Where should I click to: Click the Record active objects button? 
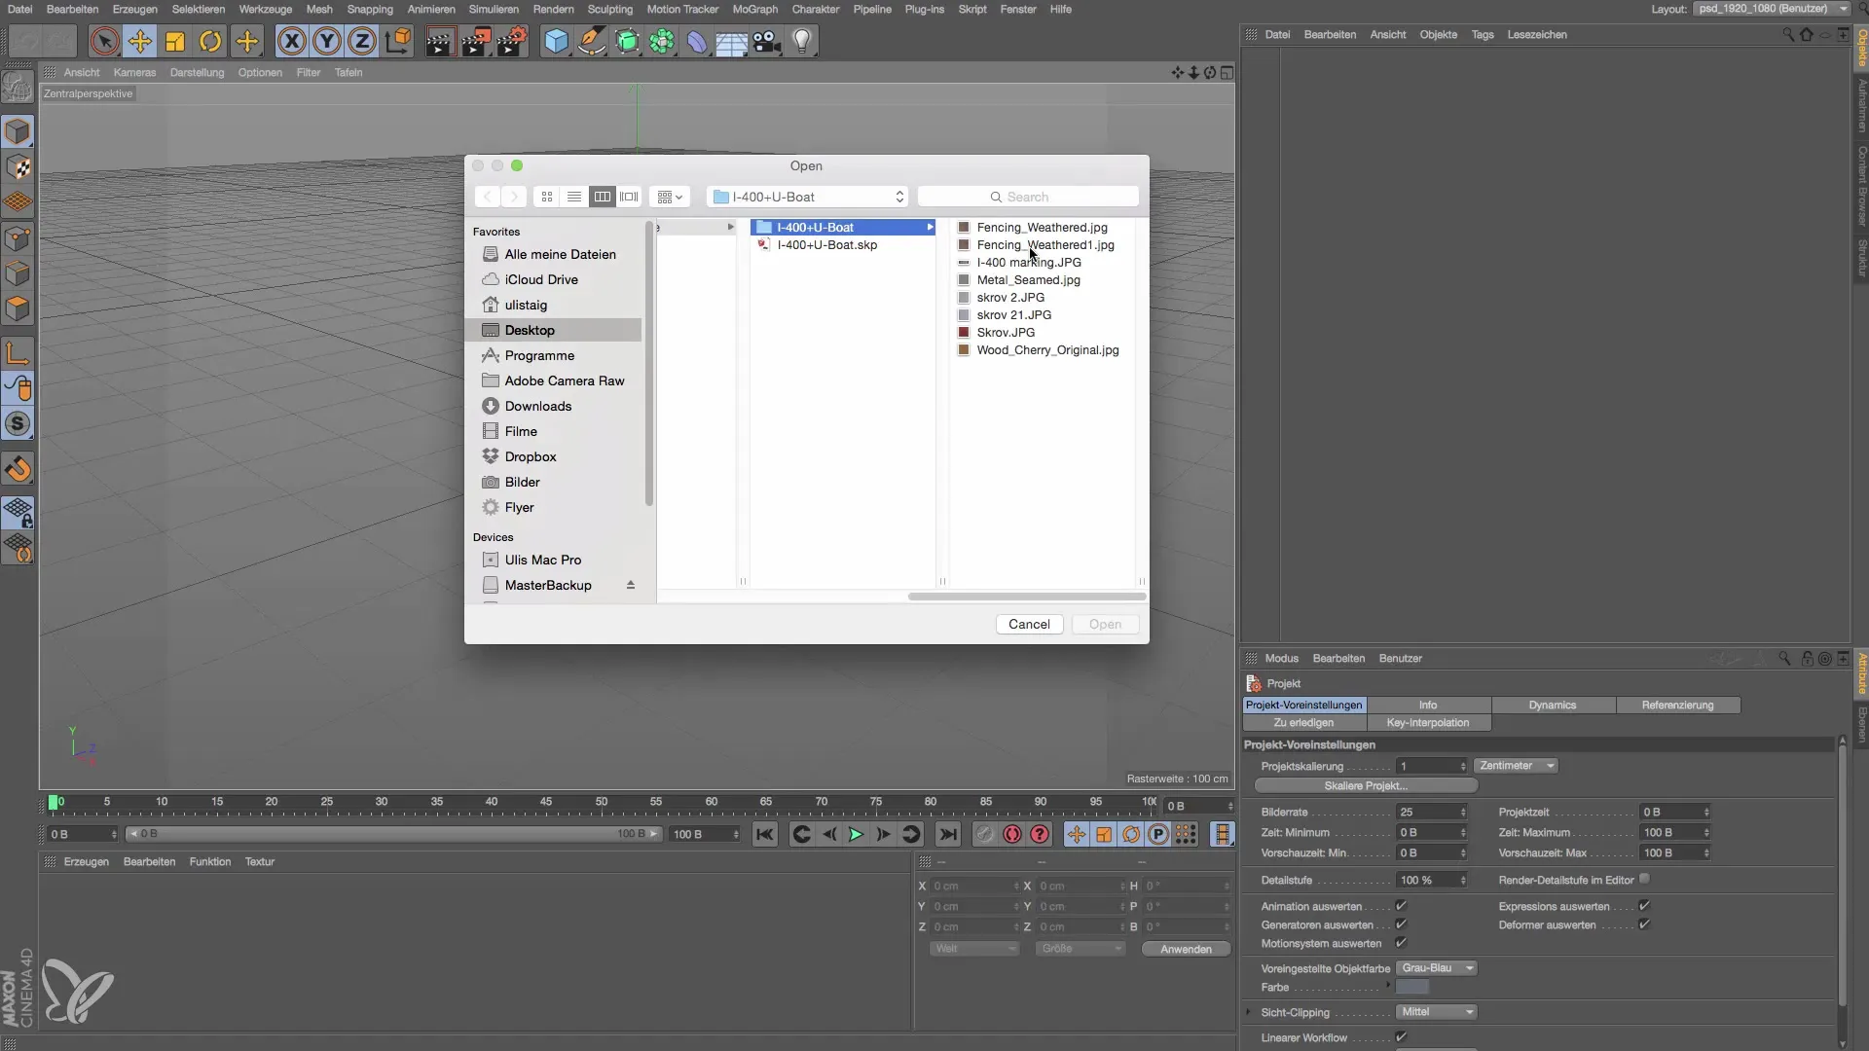[985, 834]
